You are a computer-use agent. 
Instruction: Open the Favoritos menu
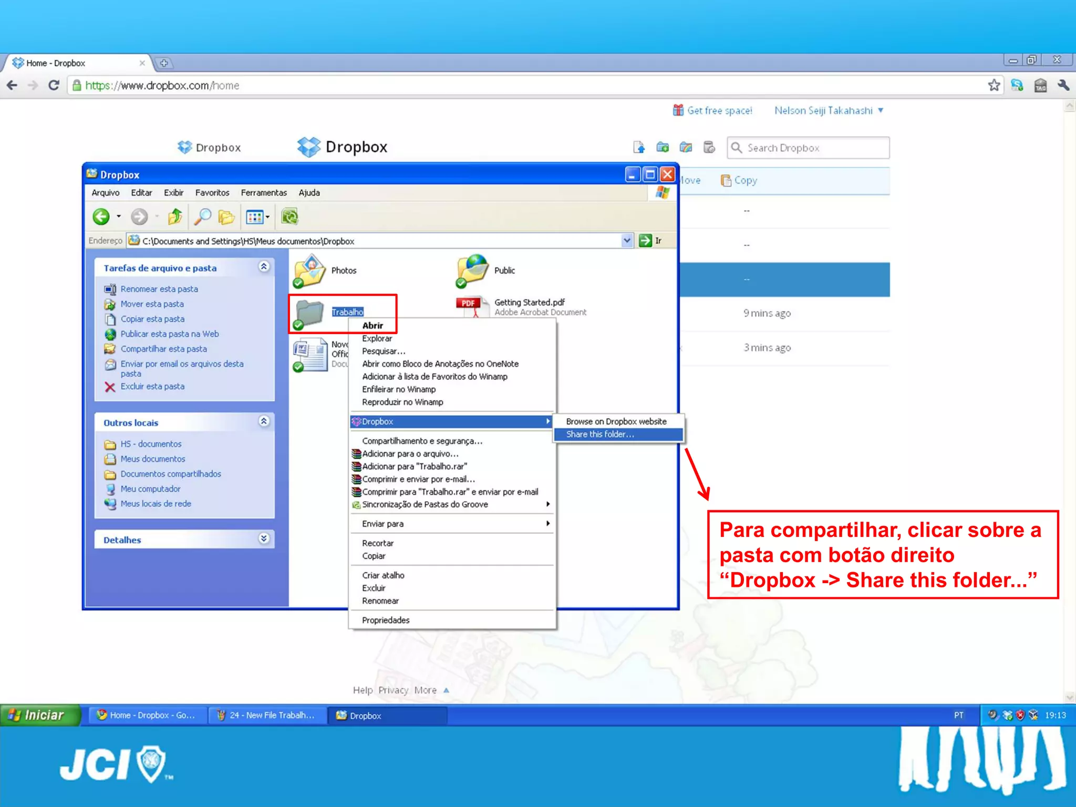pos(212,193)
